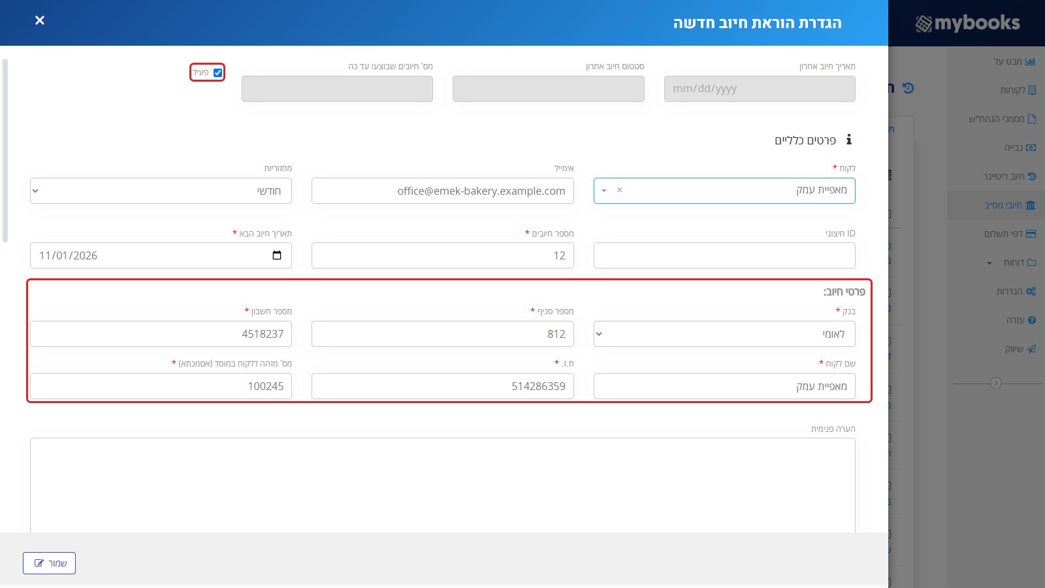Expand the דוחות reports menu in sidebar
Viewport: 1045px width, 588px height.
point(1012,263)
